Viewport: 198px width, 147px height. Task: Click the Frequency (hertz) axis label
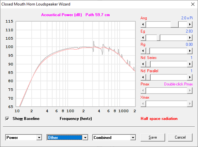point(76,119)
